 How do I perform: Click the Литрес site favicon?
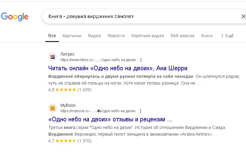(x=53, y=57)
